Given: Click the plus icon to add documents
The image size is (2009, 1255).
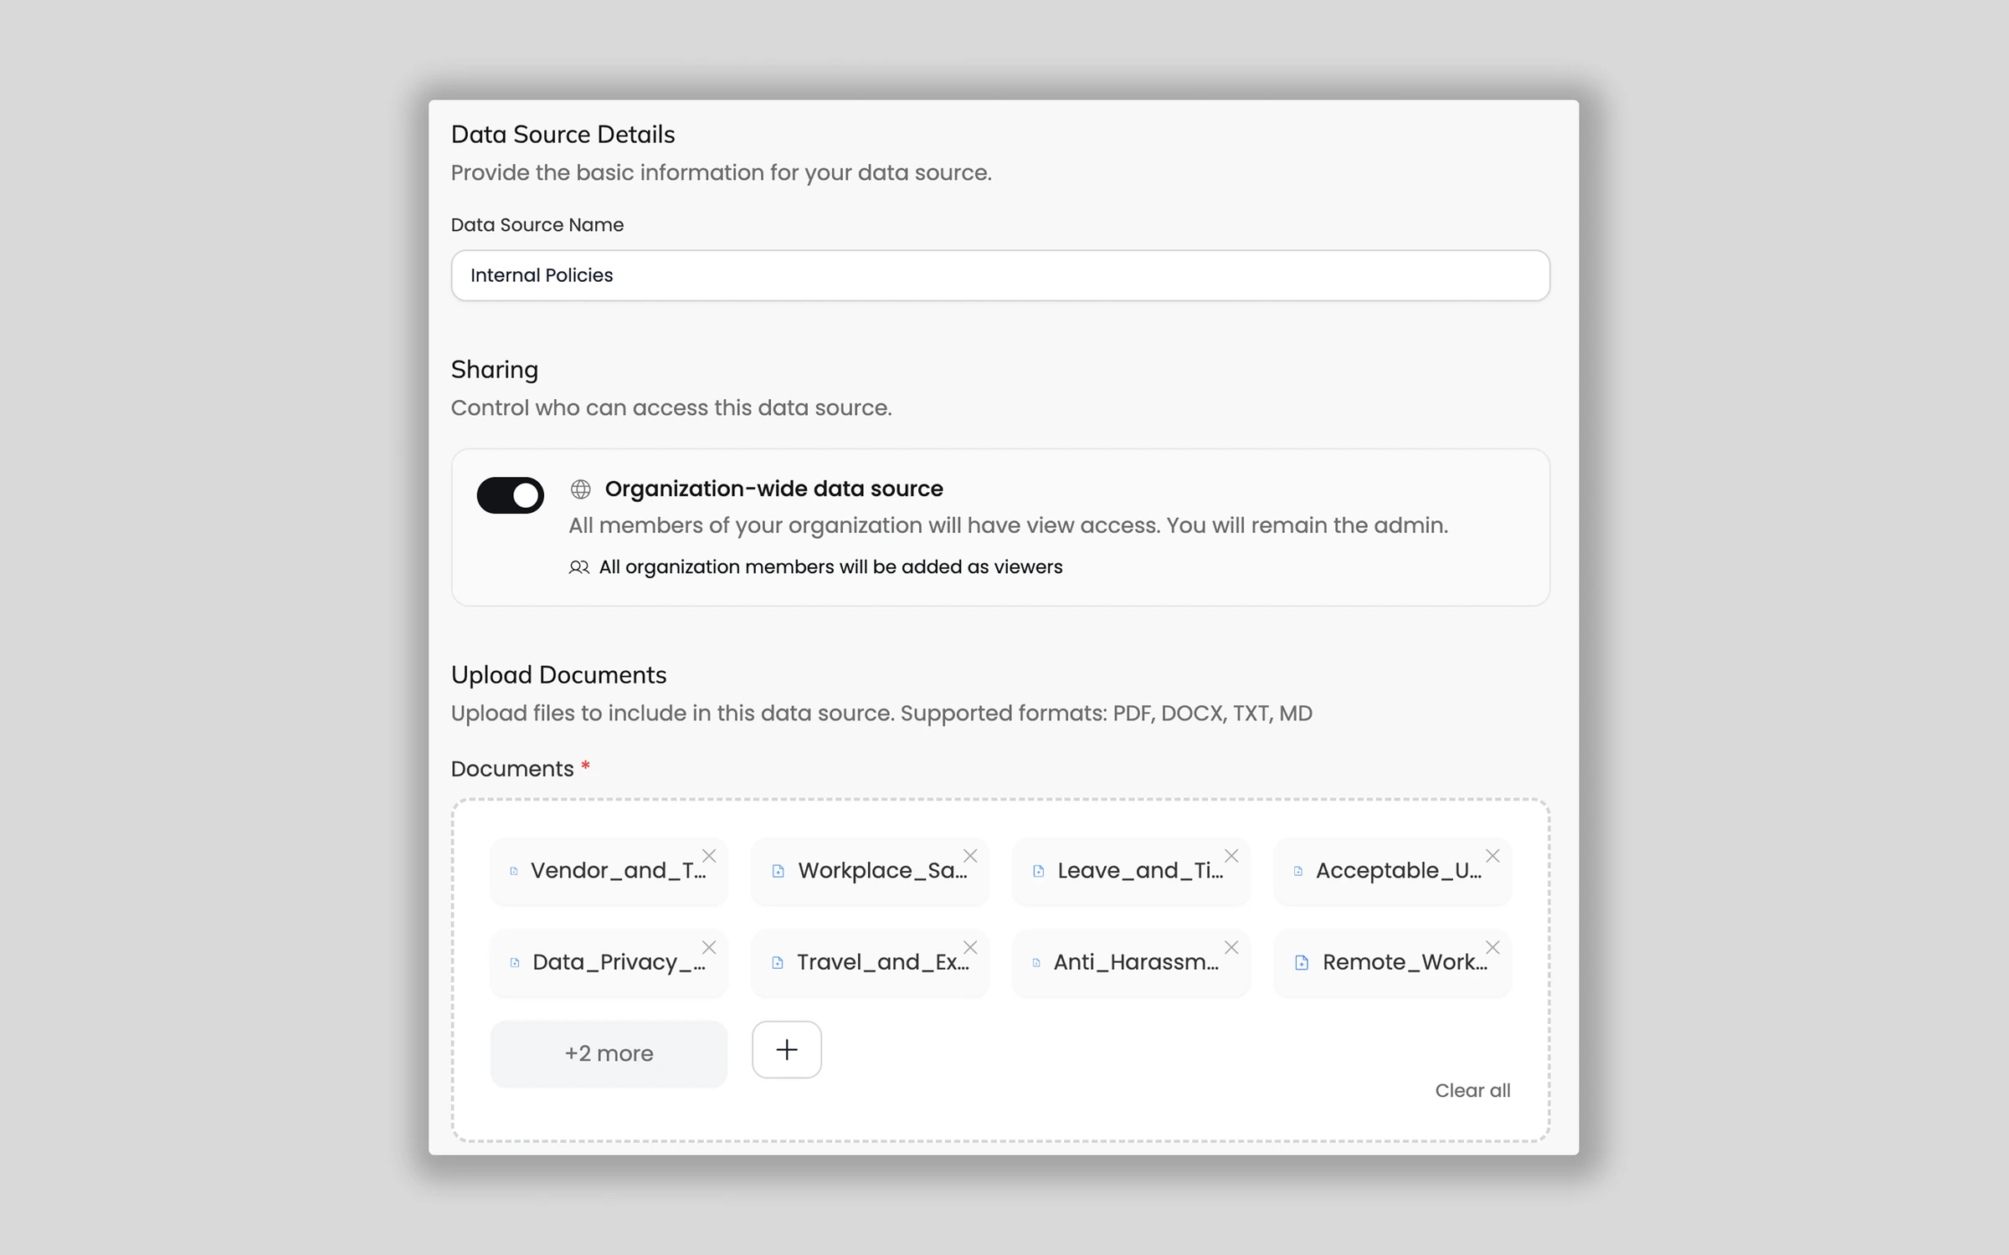Looking at the screenshot, I should pyautogui.click(x=786, y=1050).
